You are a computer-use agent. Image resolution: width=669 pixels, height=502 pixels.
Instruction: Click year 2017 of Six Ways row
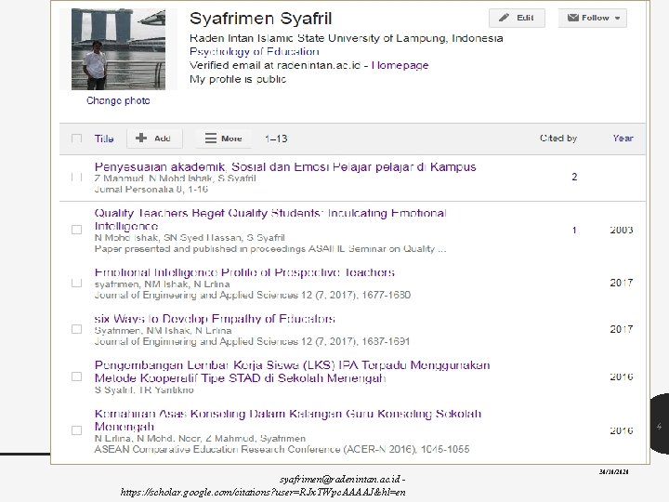coord(622,329)
